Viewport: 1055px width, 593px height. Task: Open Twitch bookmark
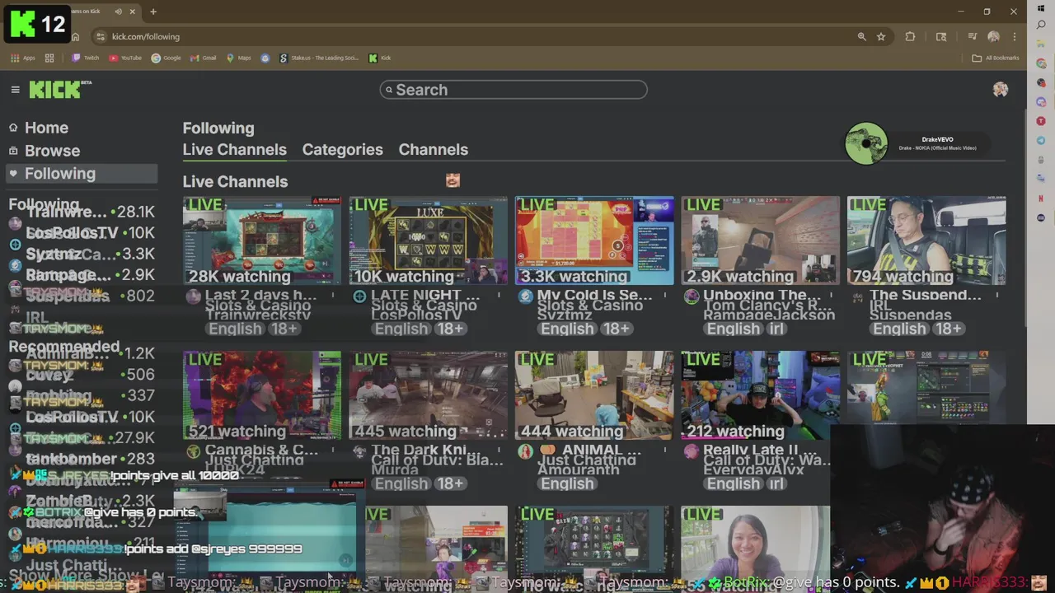coord(85,58)
